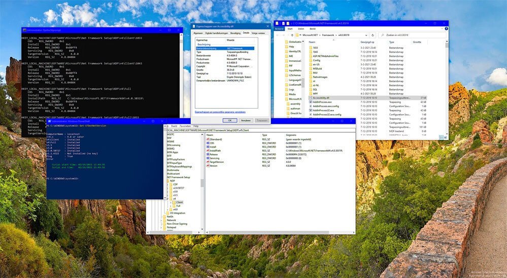Sort Explorer files by Grootte column

point(419,42)
